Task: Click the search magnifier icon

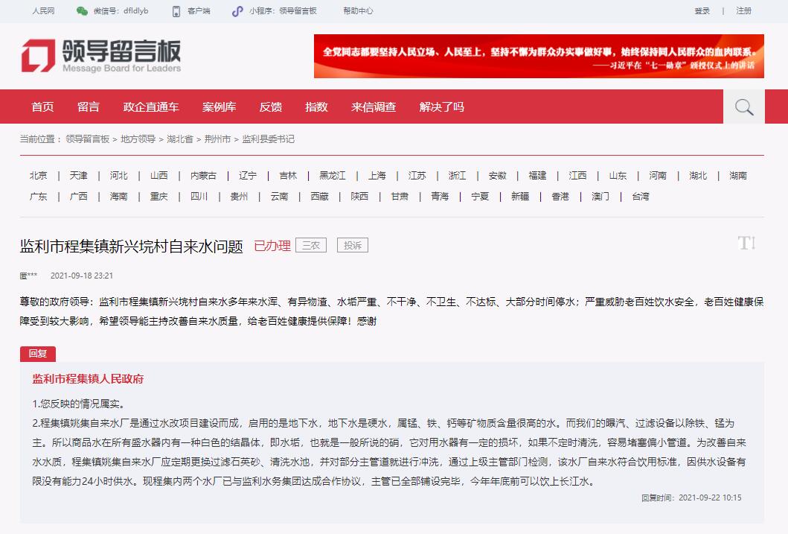Action: pos(744,107)
